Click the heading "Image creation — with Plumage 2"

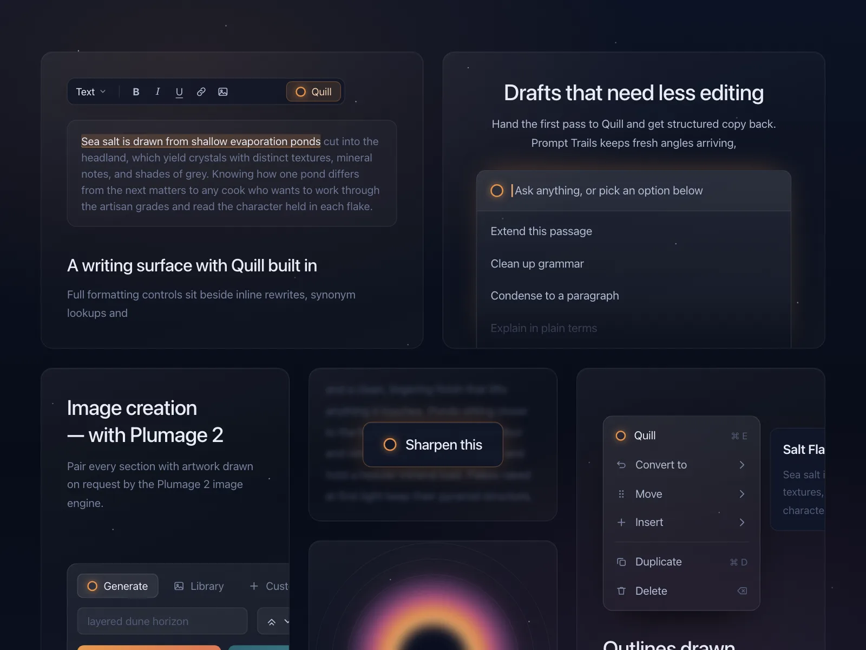coord(145,421)
